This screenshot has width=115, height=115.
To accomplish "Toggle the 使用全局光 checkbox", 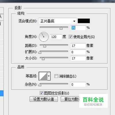I will pos(70,37).
